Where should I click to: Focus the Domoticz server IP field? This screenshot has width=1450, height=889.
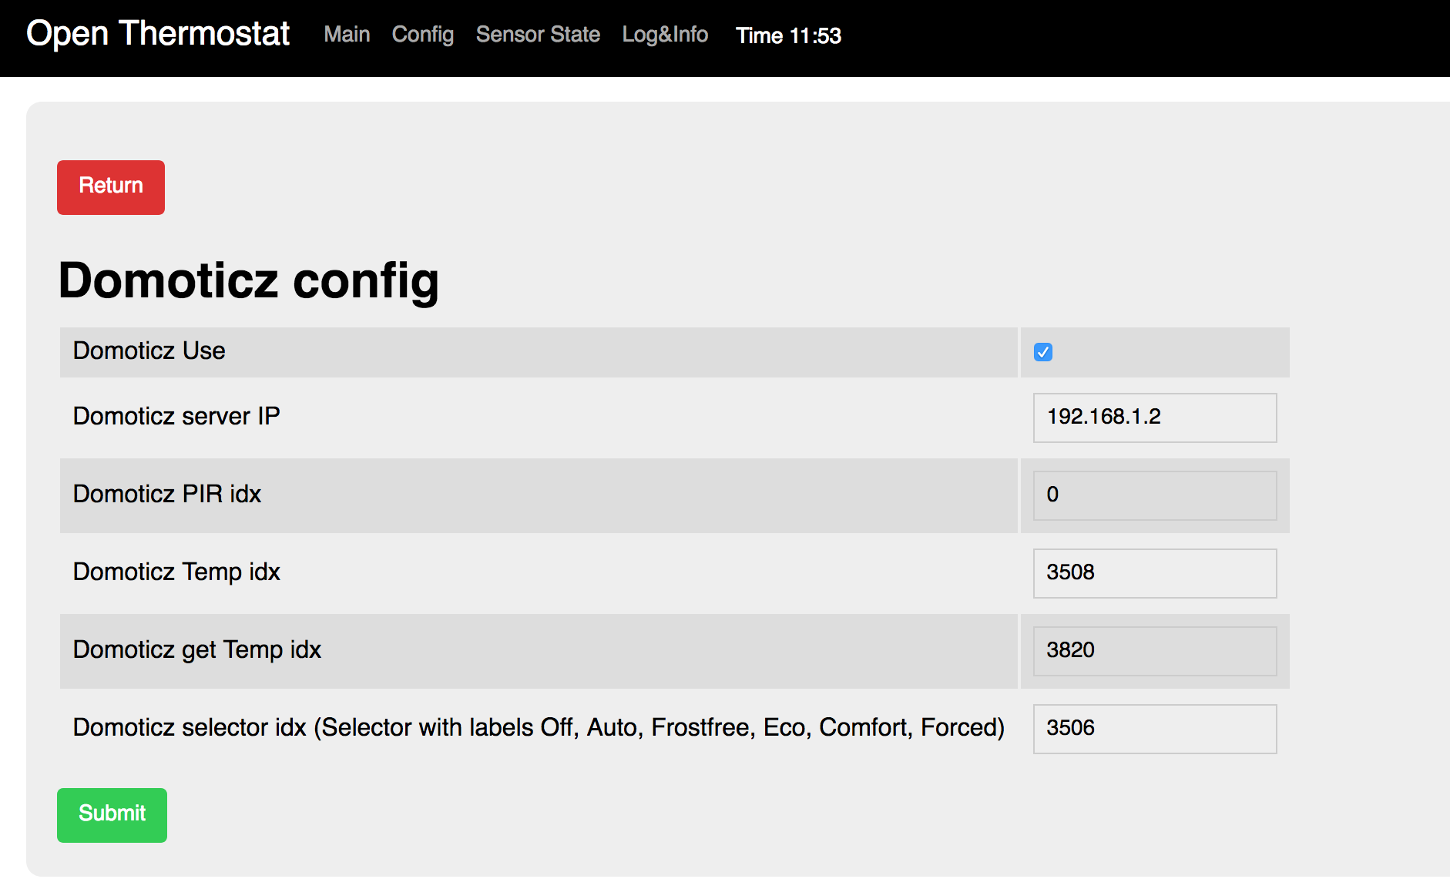click(1155, 418)
